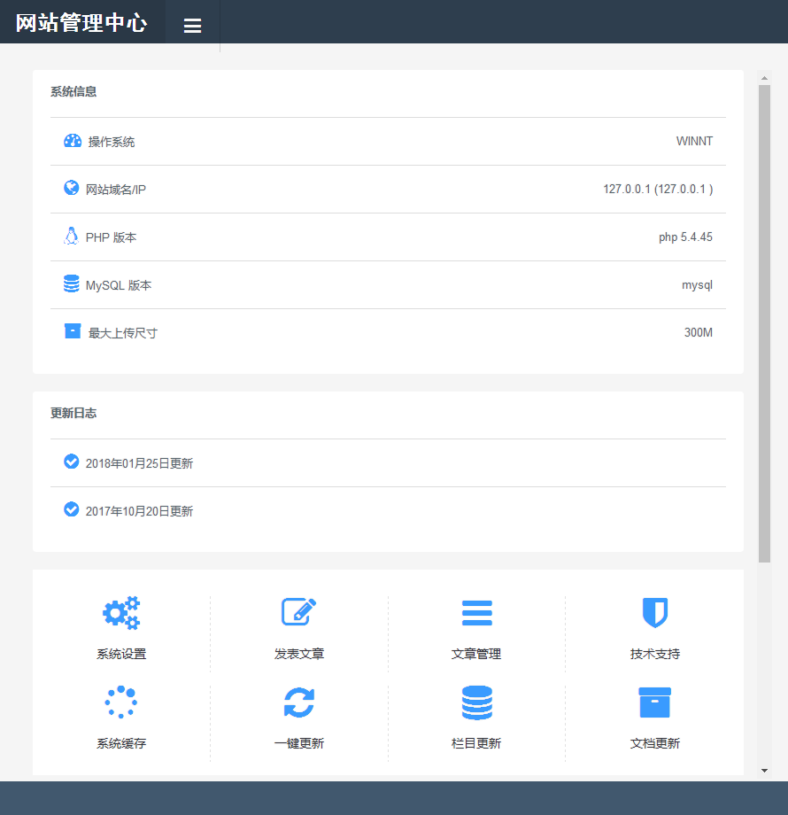View the 2017年10月20日更新 log entry
This screenshot has width=788, height=815.
click(138, 510)
